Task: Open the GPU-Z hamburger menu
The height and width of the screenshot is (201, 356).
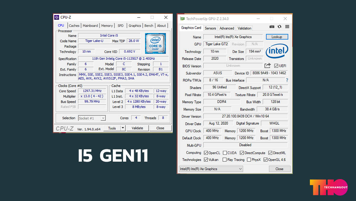Action: click(287, 27)
